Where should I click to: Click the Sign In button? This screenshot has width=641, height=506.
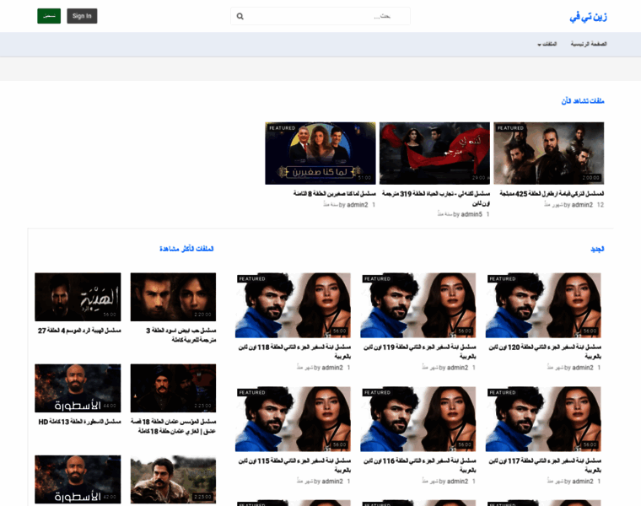click(x=82, y=16)
